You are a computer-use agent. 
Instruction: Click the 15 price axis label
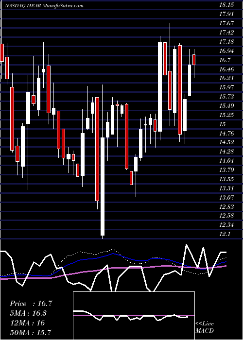tap(223, 124)
